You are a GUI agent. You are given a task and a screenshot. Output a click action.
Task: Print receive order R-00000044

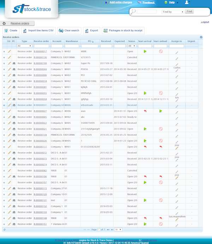click(x=14, y=69)
